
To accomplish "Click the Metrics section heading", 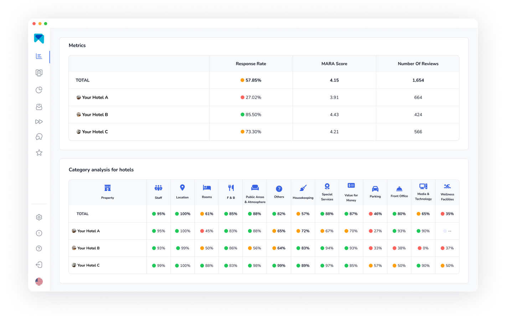I will point(77,45).
